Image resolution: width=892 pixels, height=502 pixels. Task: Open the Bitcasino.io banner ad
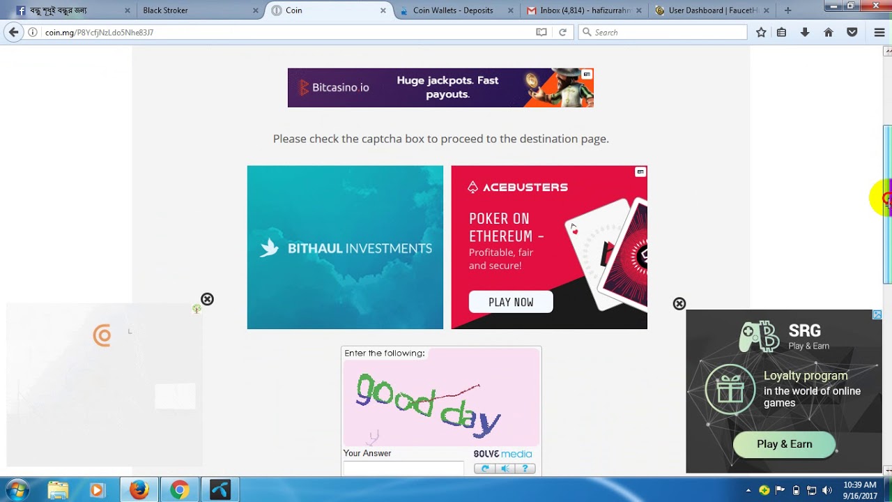(440, 88)
